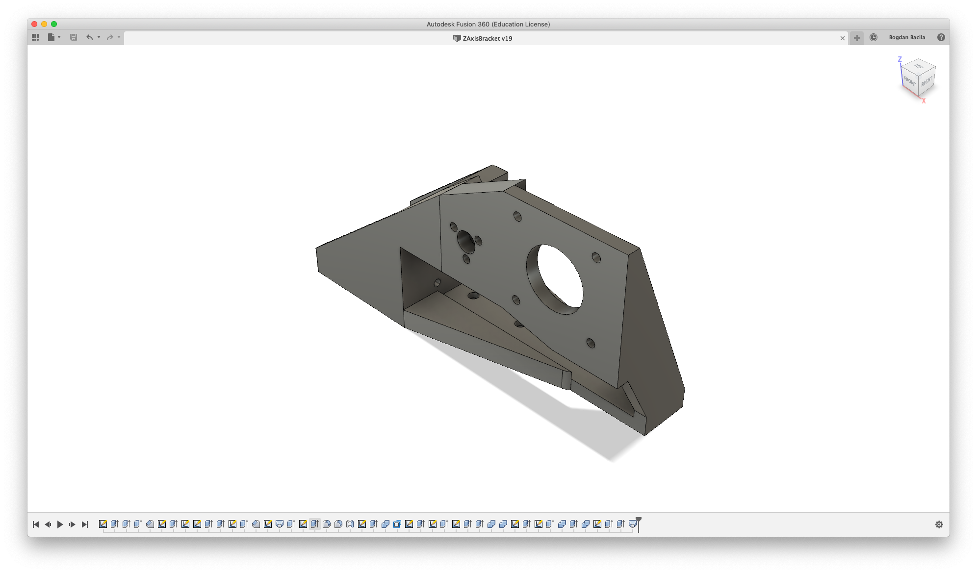This screenshot has width=977, height=573.
Task: Open the File menu icon
Action: (x=51, y=37)
